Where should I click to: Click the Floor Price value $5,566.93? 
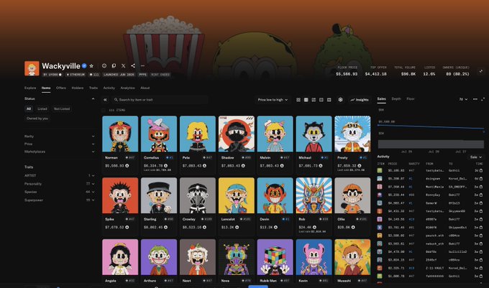[x=347, y=74]
